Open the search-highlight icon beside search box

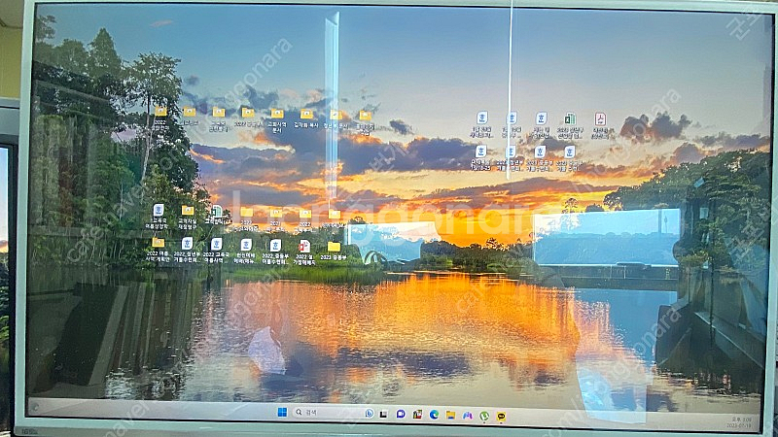370,413
